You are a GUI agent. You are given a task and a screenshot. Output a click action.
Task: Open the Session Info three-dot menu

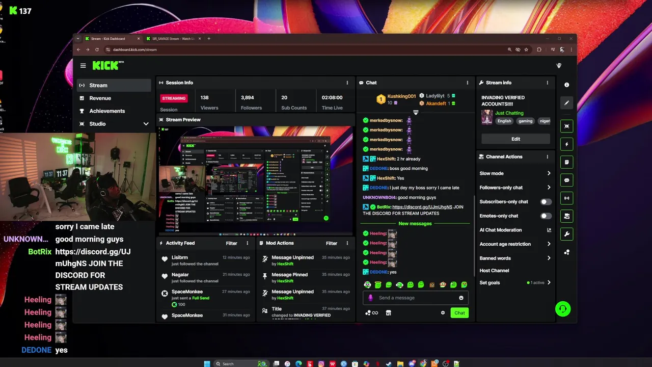click(x=347, y=83)
